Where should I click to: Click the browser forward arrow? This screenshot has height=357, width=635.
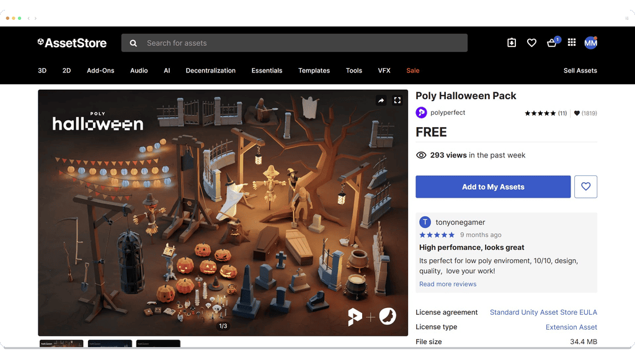[35, 18]
